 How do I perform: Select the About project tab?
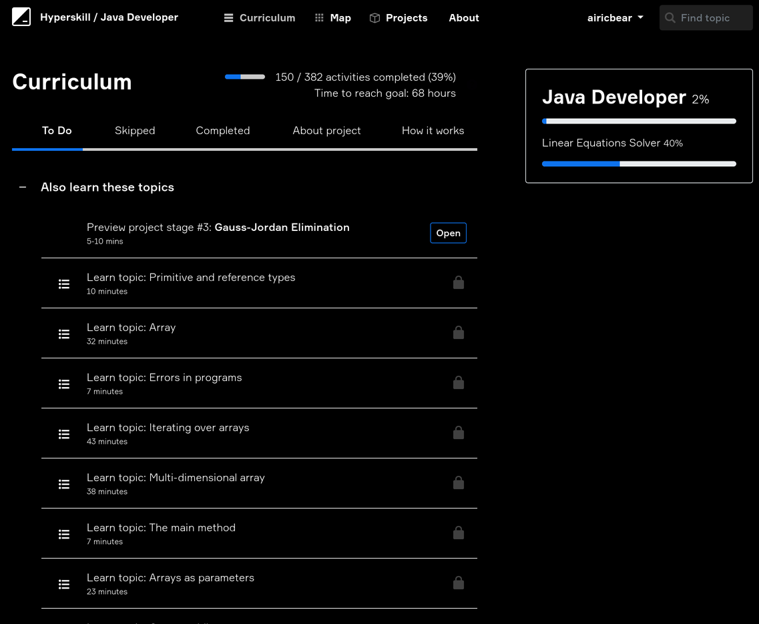326,131
